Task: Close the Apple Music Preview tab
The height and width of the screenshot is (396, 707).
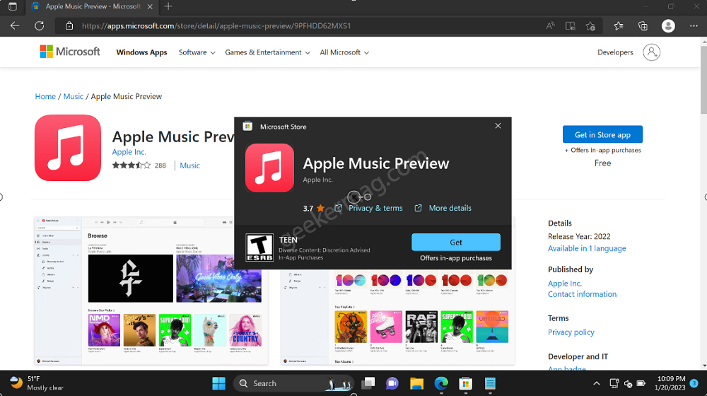Action: [x=150, y=6]
